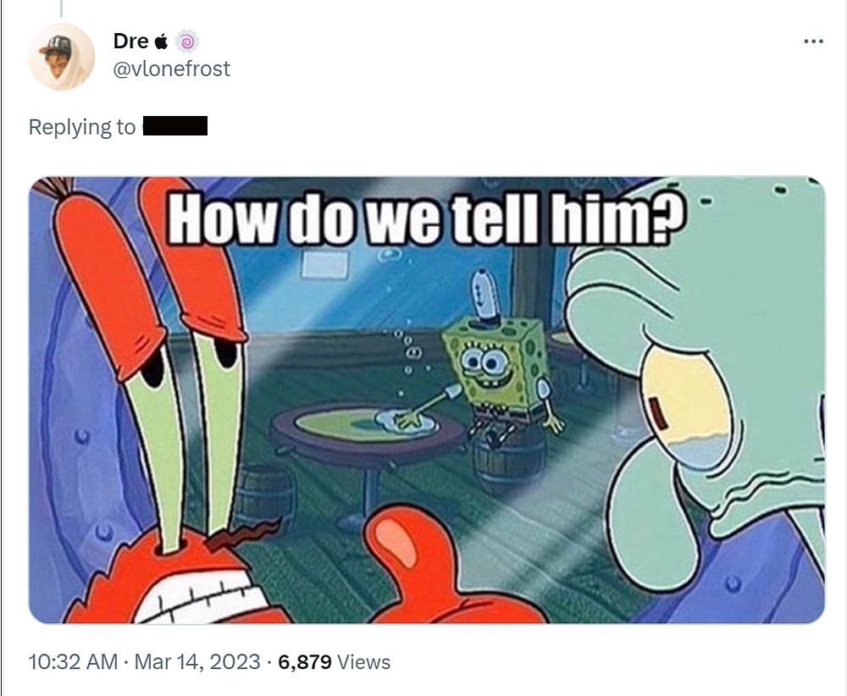Click the blacked-out username being replied to

[175, 126]
